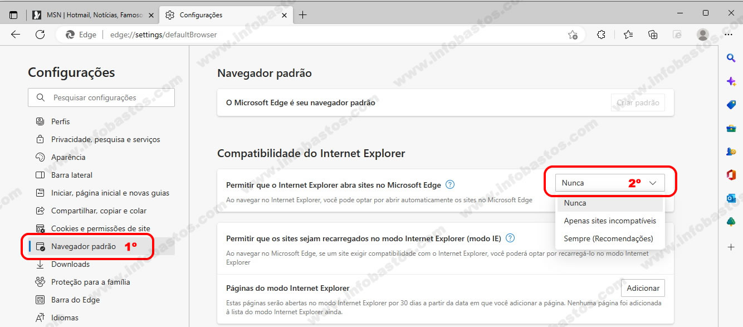Add a site to the sidebar

(x=731, y=246)
